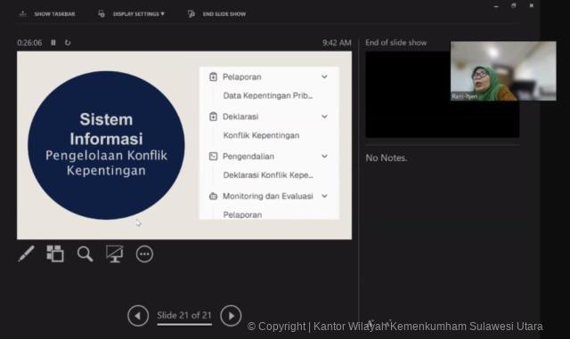Click the Pengendalian menu label

[248, 157]
